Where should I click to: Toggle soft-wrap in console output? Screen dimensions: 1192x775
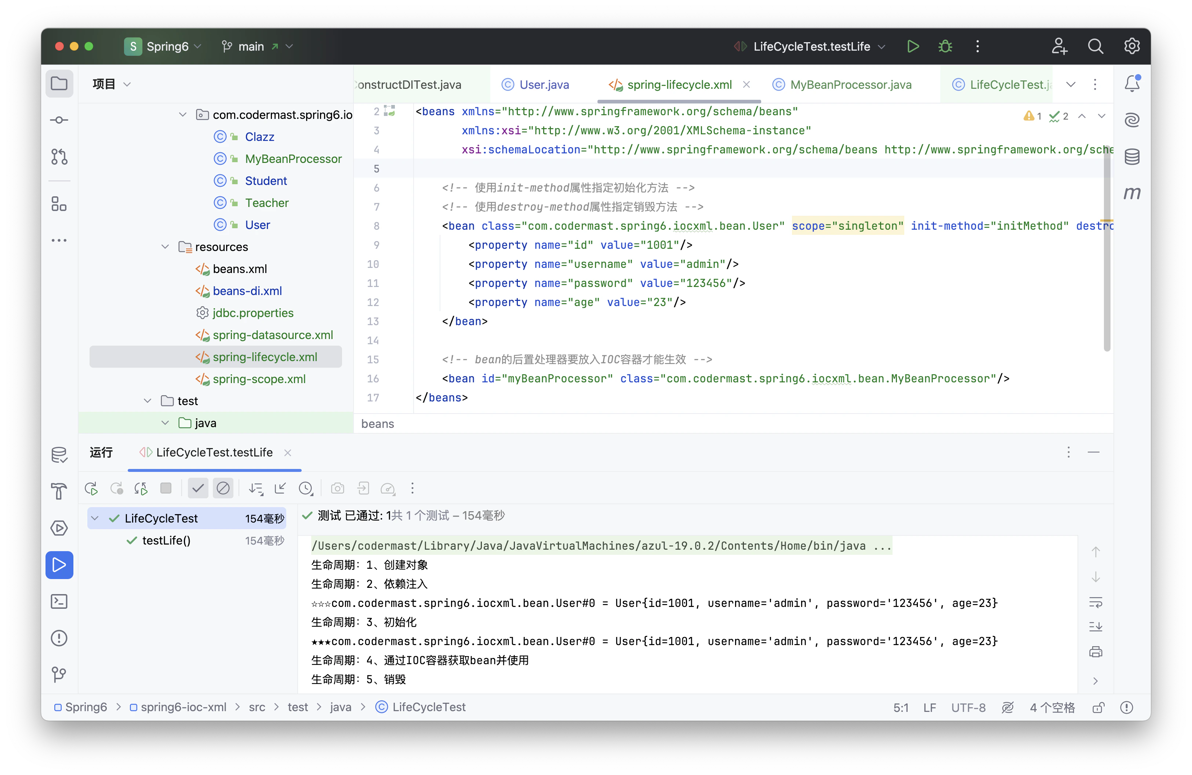click(1095, 602)
